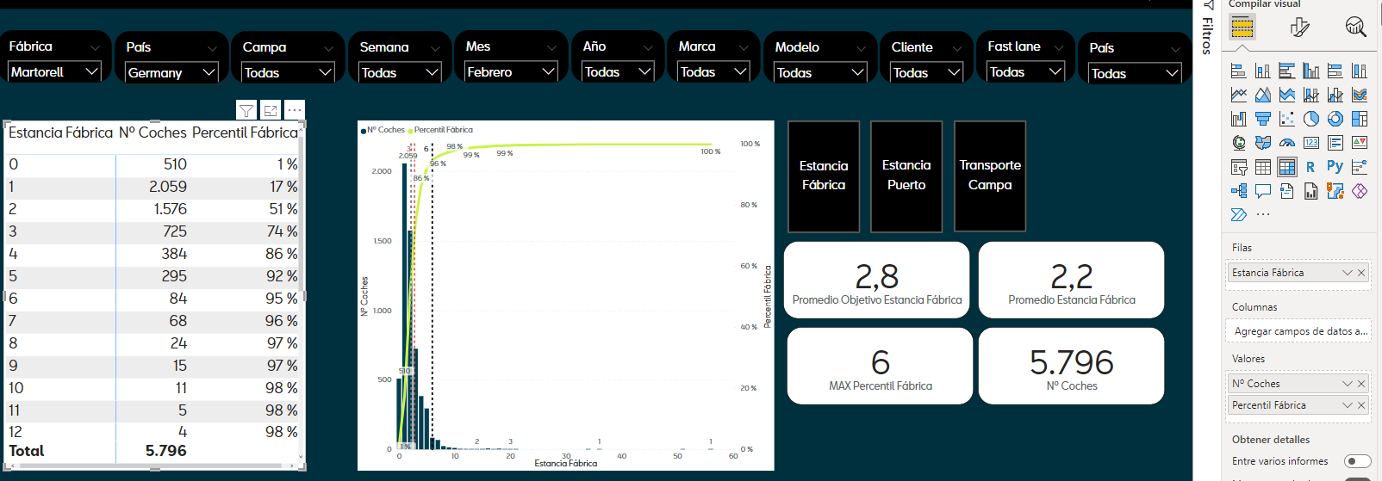Select the area chart visual
1382x481 pixels.
[1263, 95]
